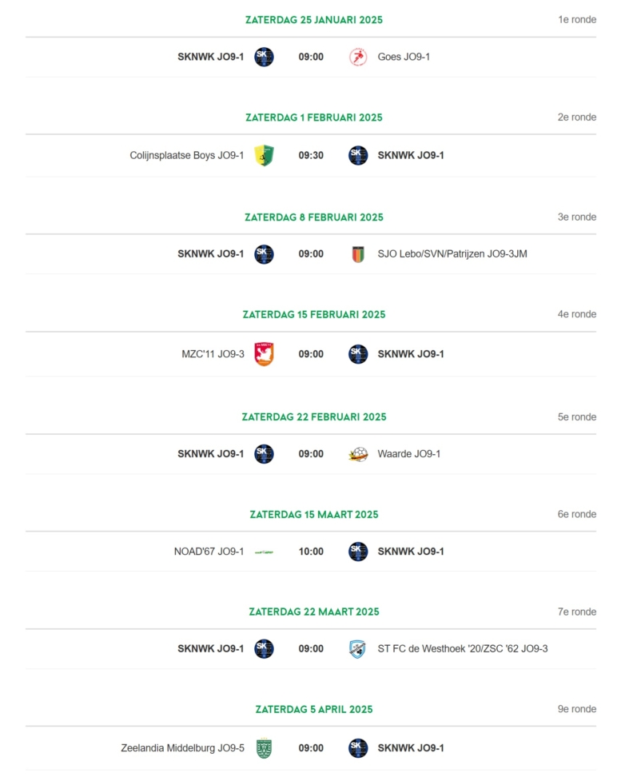The image size is (621, 781).
Task: Click the Goes JO9-1 club logo
Action: coord(357,57)
